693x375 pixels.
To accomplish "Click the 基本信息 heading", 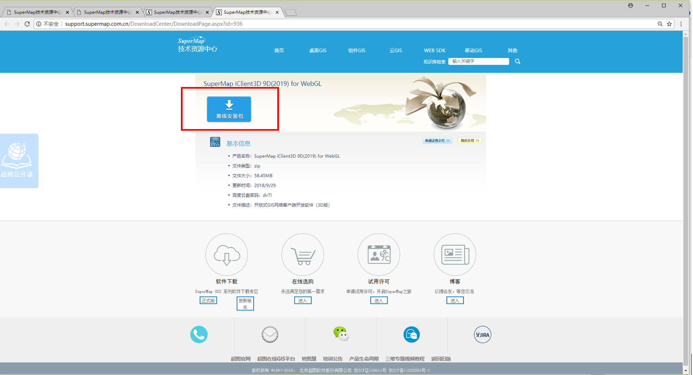I will (x=238, y=143).
